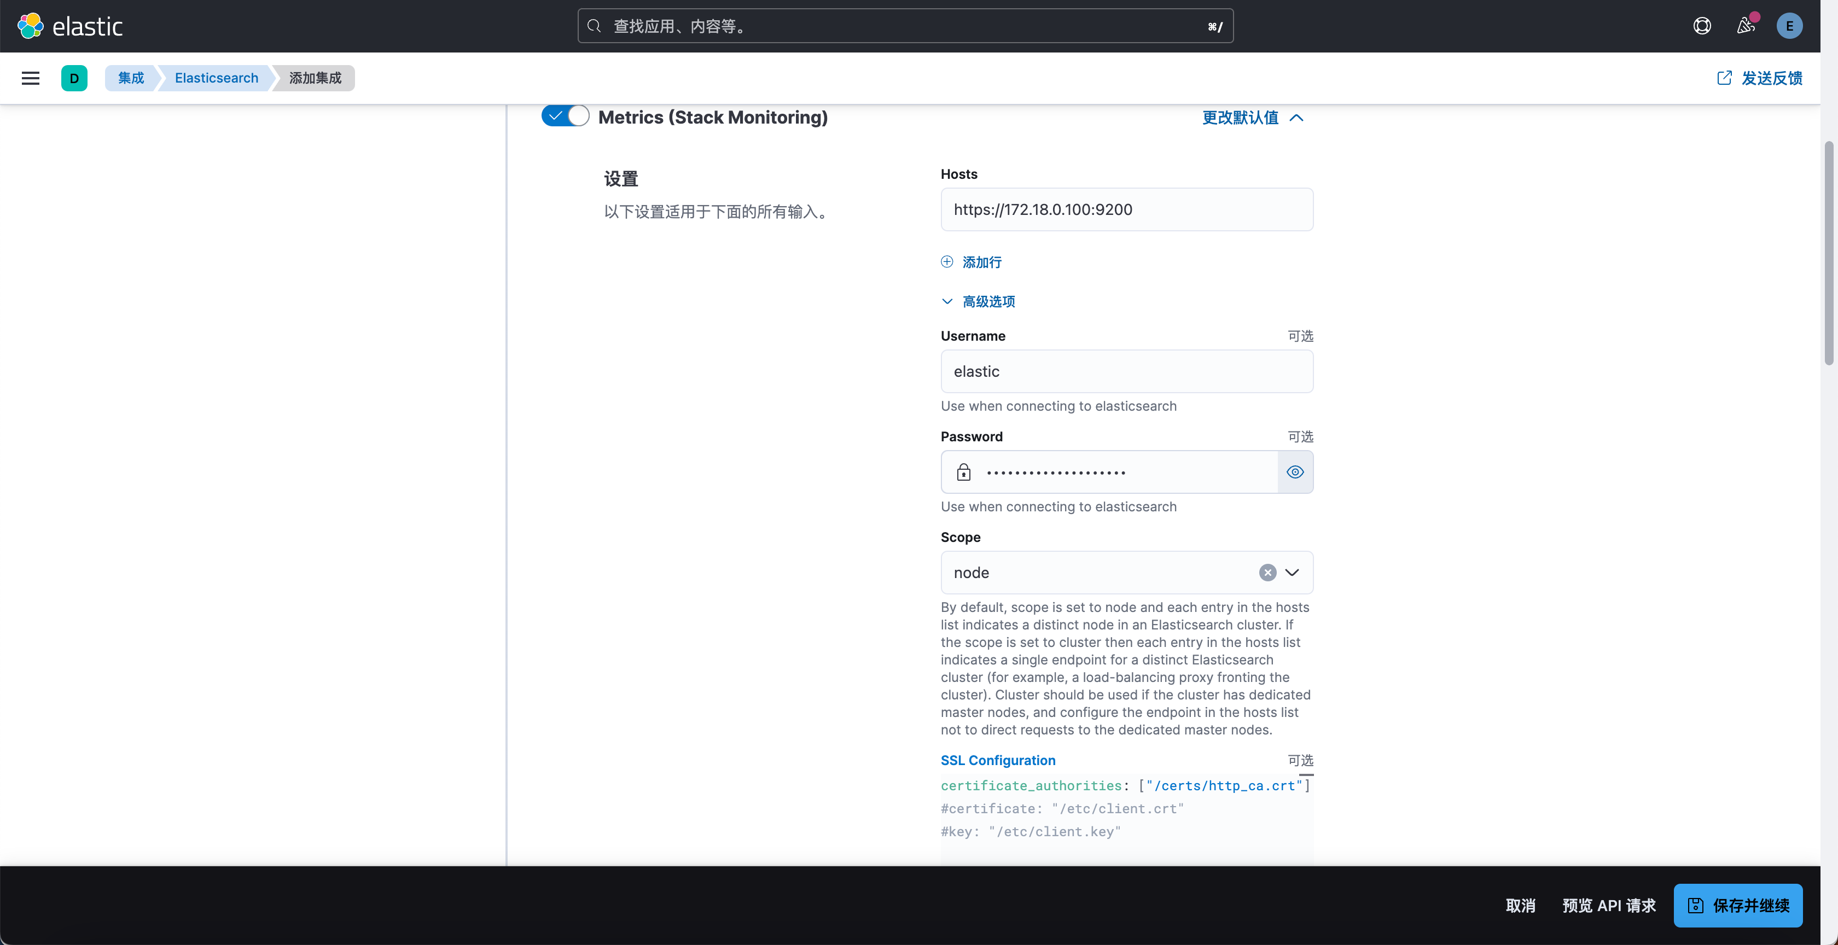Image resolution: width=1838 pixels, height=945 pixels.
Task: Click 取消 to cancel
Action: [1521, 906]
